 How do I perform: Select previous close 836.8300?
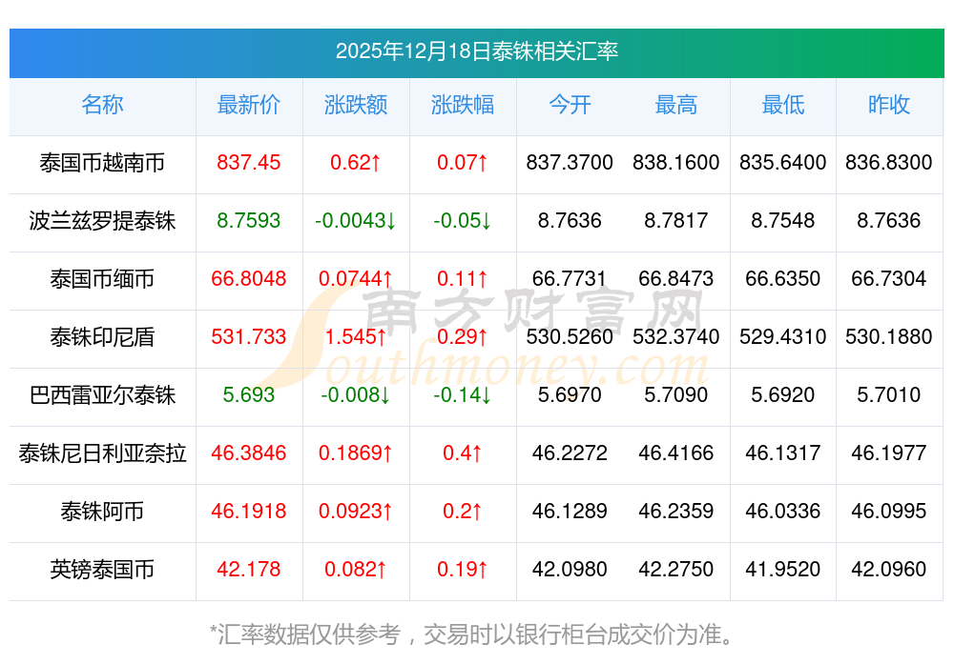point(889,163)
